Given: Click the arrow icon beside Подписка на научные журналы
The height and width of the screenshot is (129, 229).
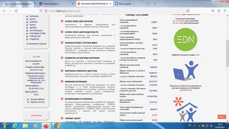Looking at the screenshot, I should 62,58.
